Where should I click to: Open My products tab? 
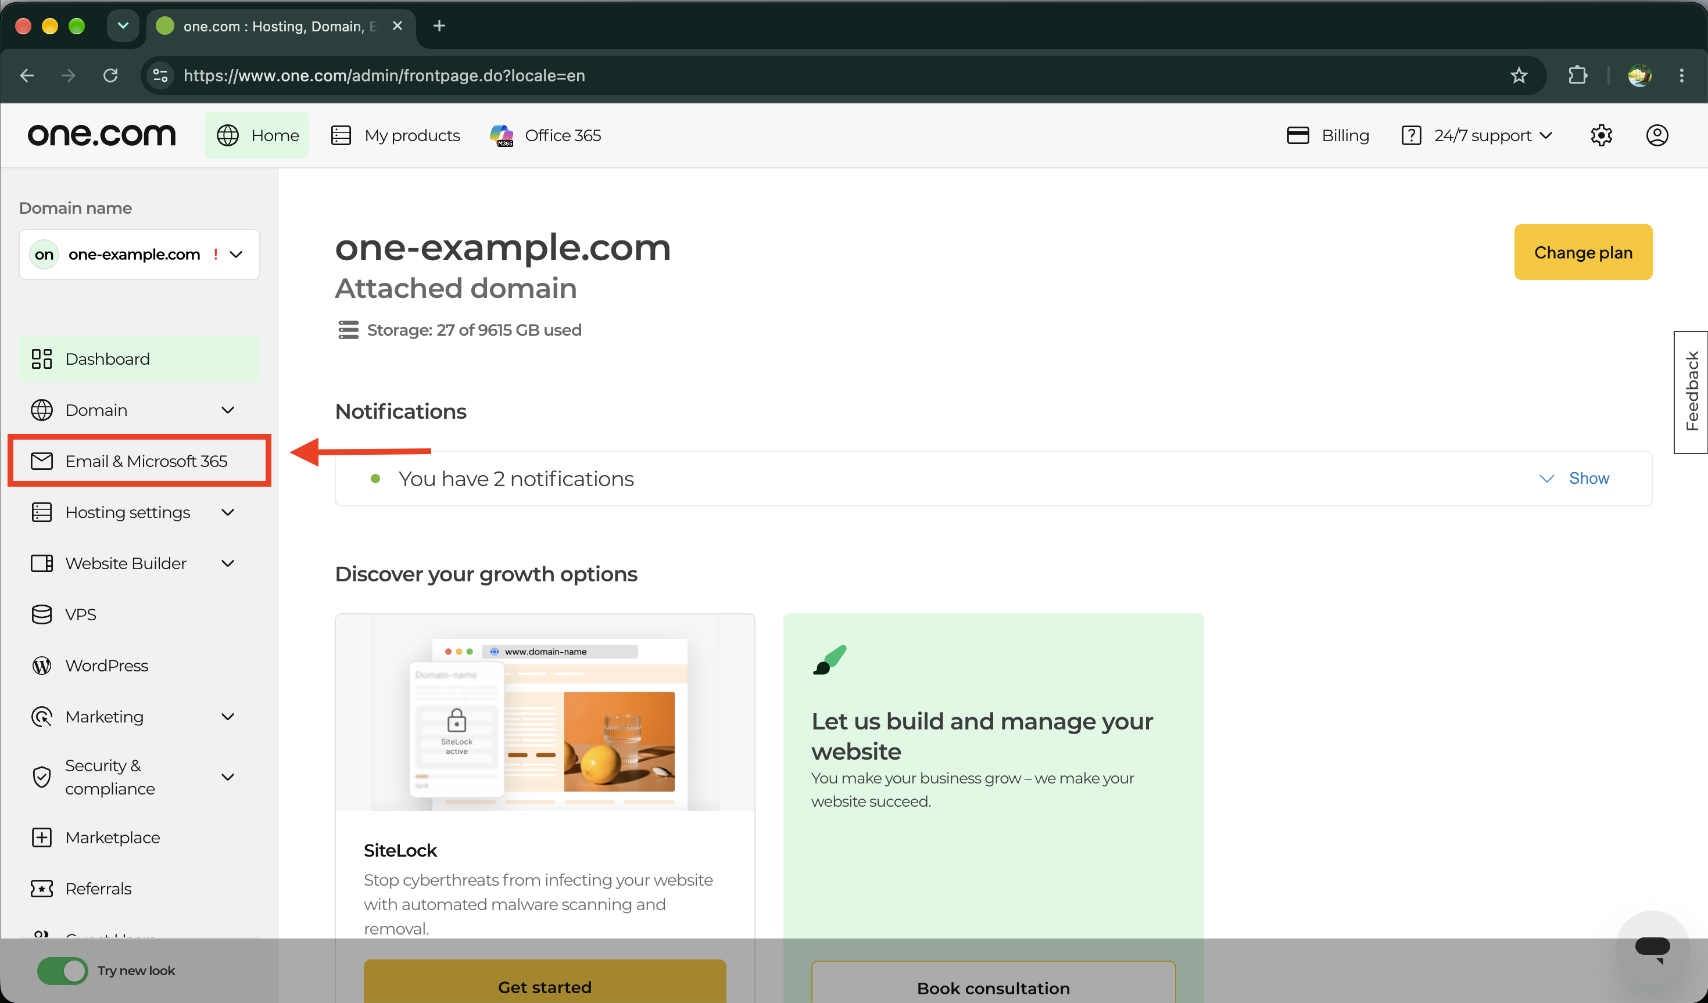point(395,135)
